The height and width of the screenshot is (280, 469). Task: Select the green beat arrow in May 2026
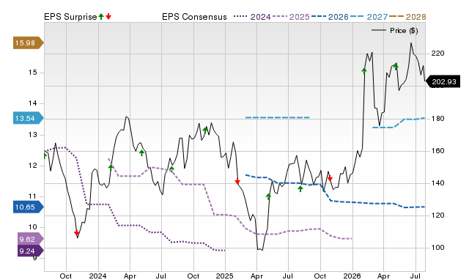pos(396,67)
